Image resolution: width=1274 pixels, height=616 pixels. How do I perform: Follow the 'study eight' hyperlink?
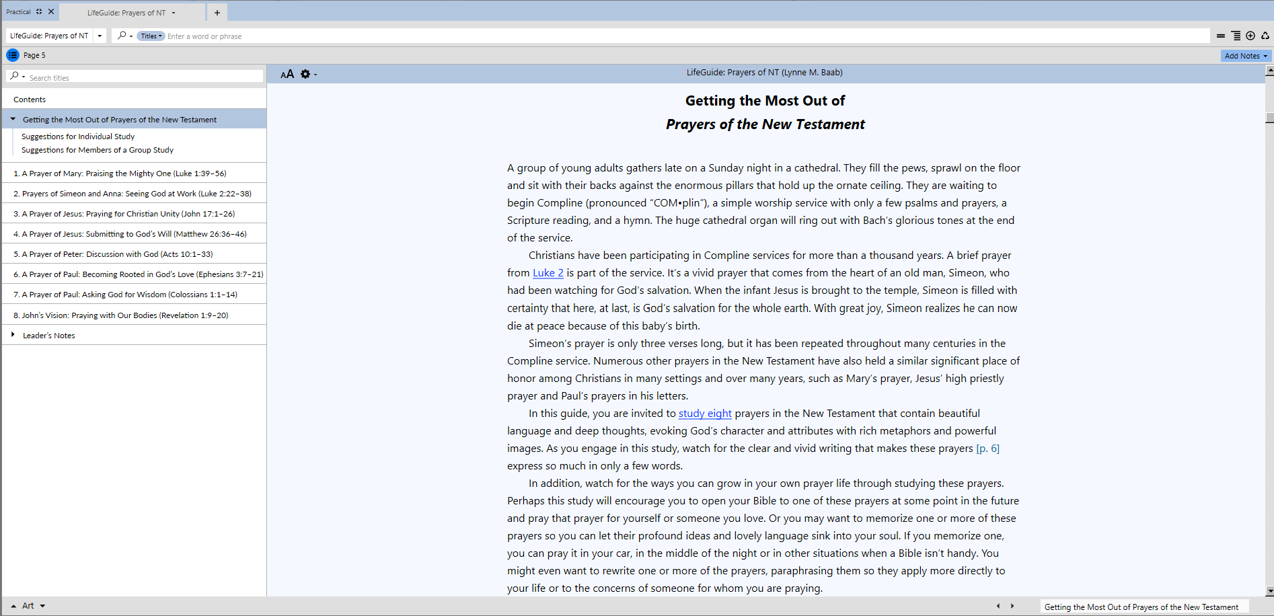(x=705, y=414)
